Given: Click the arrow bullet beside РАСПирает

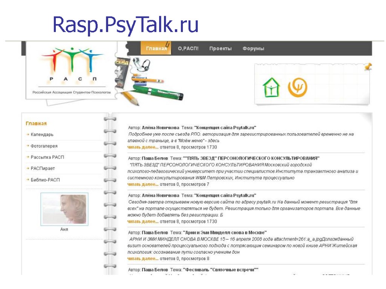Looking at the screenshot, I should click(x=28, y=168).
